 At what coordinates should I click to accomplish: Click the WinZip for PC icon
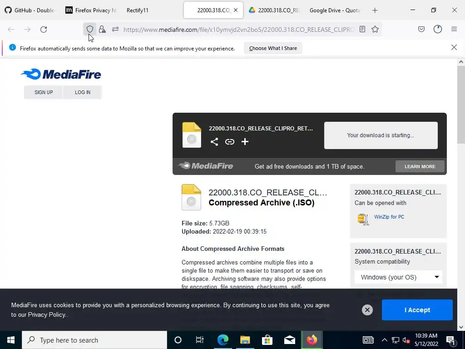(x=363, y=219)
